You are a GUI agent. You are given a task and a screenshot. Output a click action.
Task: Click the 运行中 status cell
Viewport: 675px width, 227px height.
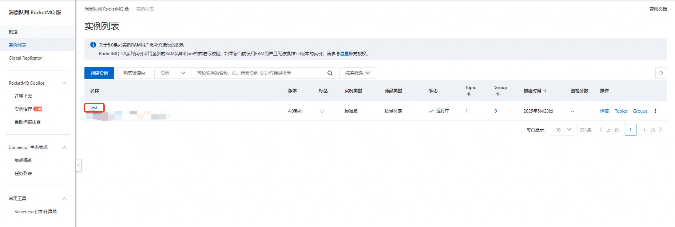point(439,111)
